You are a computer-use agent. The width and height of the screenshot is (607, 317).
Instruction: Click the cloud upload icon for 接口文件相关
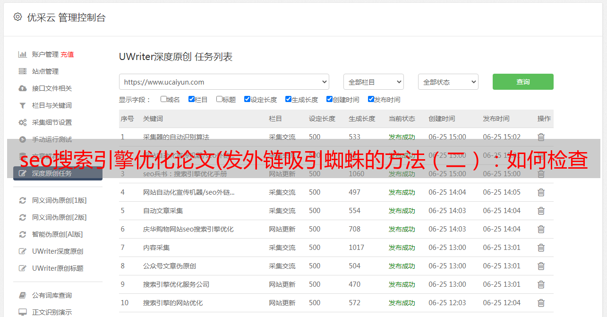[x=22, y=88]
